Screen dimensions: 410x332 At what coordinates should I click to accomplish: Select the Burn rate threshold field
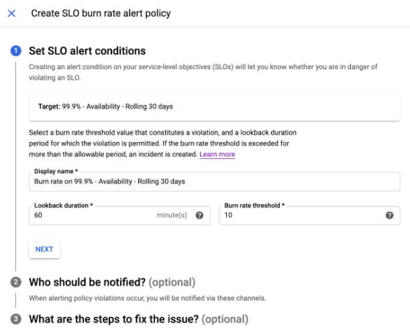point(302,215)
